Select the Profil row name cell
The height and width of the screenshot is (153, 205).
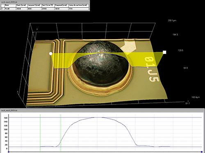[10, 9]
